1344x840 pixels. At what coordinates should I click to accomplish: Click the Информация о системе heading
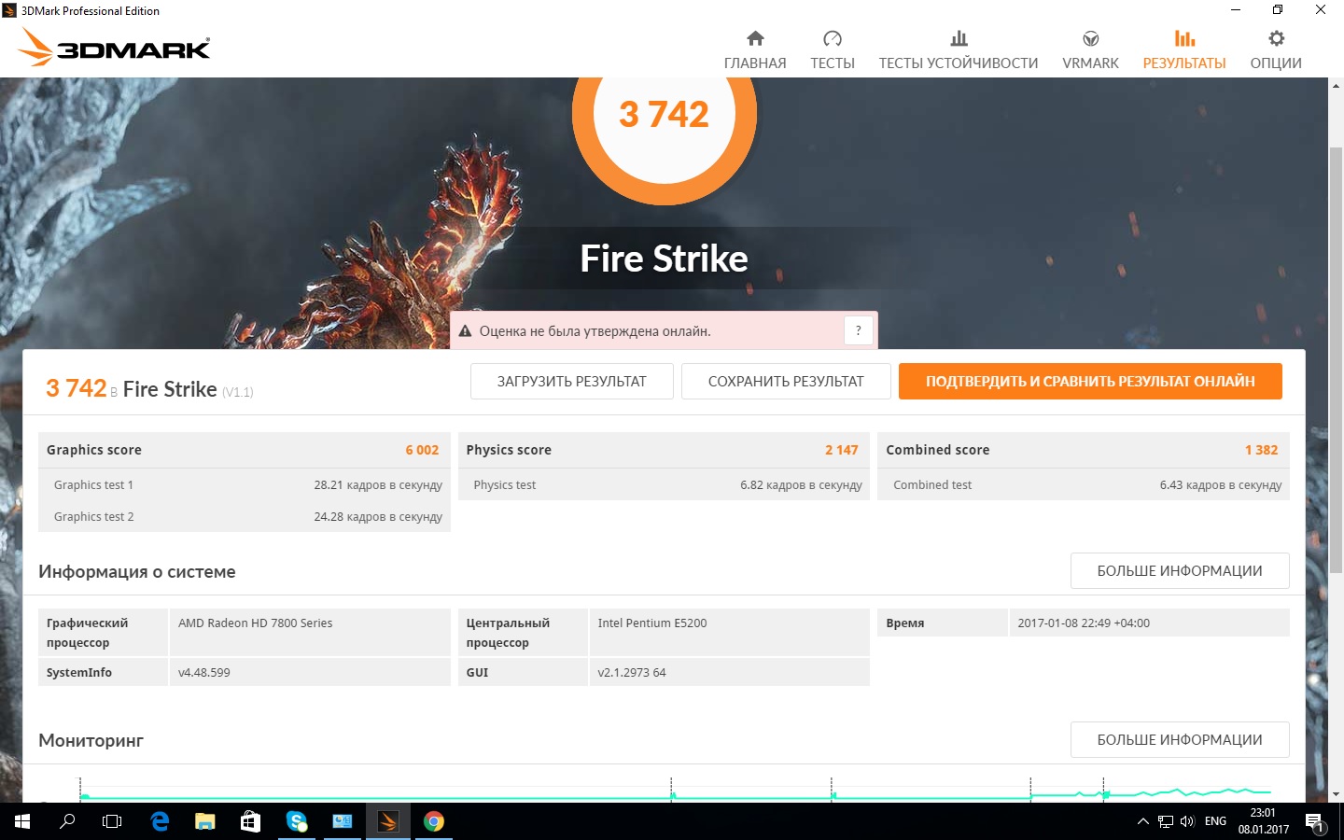point(137,571)
